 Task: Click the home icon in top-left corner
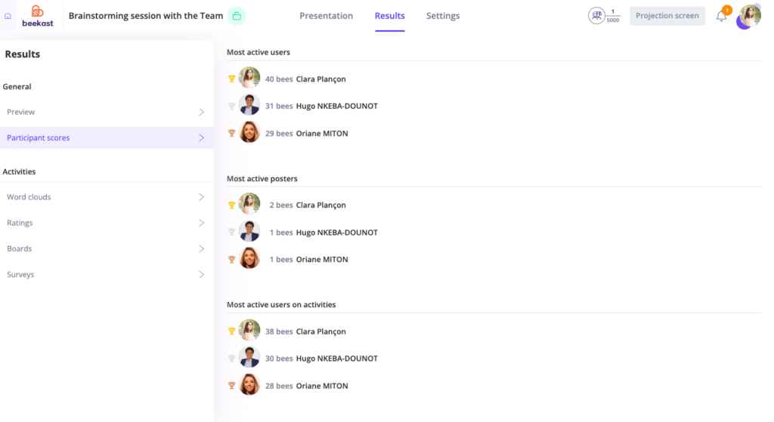coord(8,16)
